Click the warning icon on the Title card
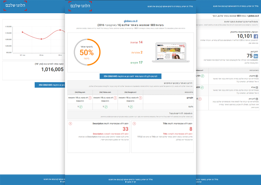This screenshot has height=185, width=261. (x=134, y=124)
